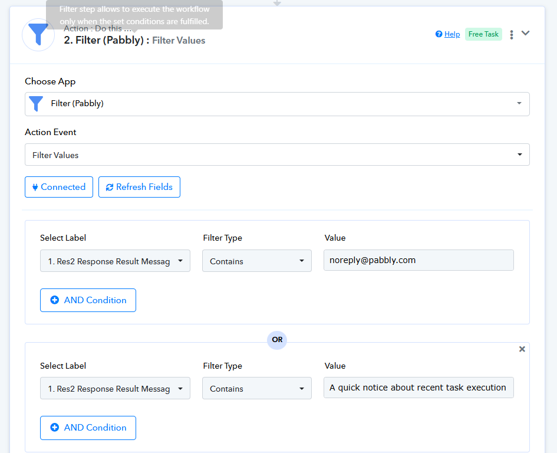Click the 'Filter Values' text in step header
The image size is (557, 453).
tap(179, 41)
